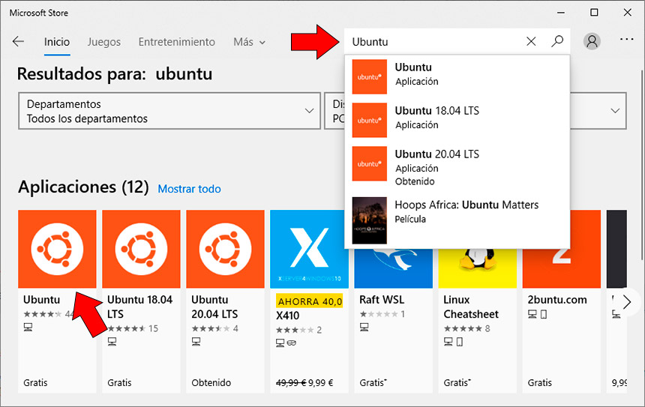The image size is (645, 407).
Task: Click the mobile icon under 2buntu.com
Action: 544,315
